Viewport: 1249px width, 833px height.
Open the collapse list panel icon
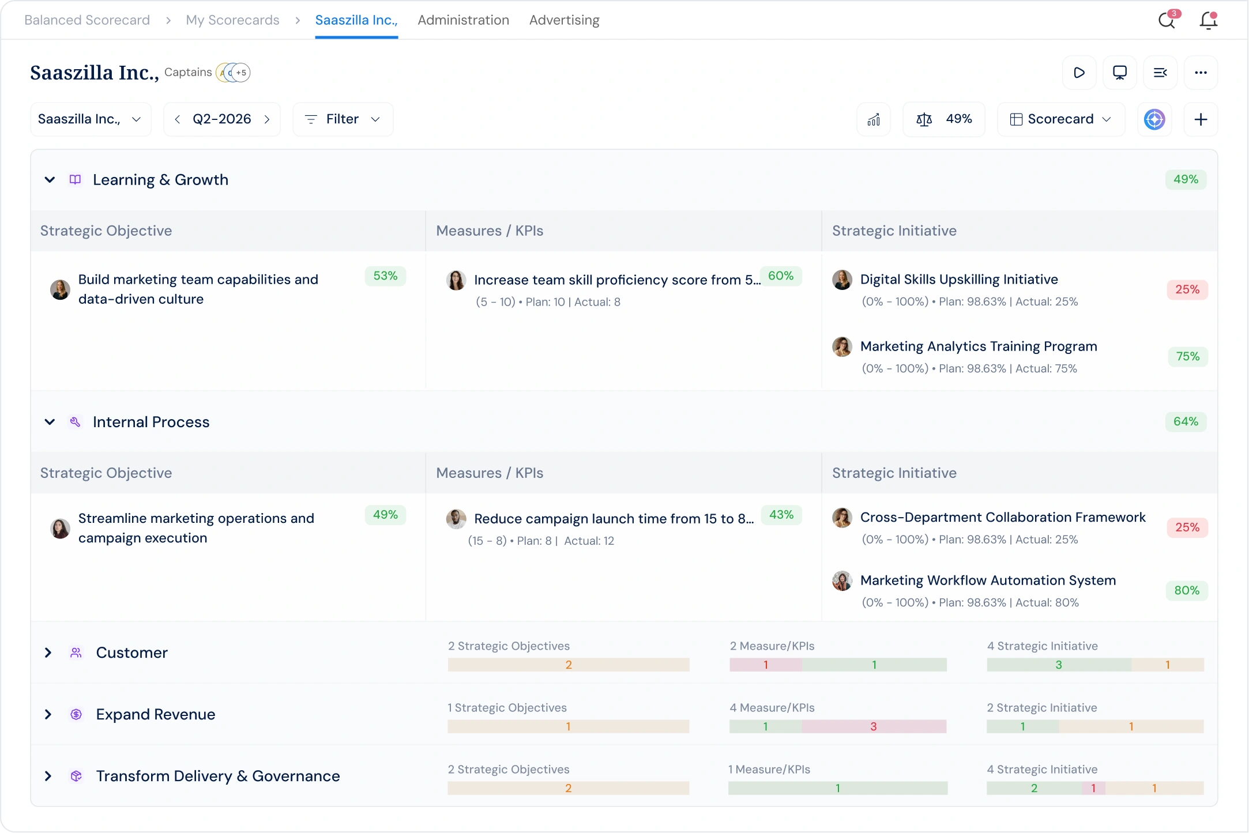1160,73
